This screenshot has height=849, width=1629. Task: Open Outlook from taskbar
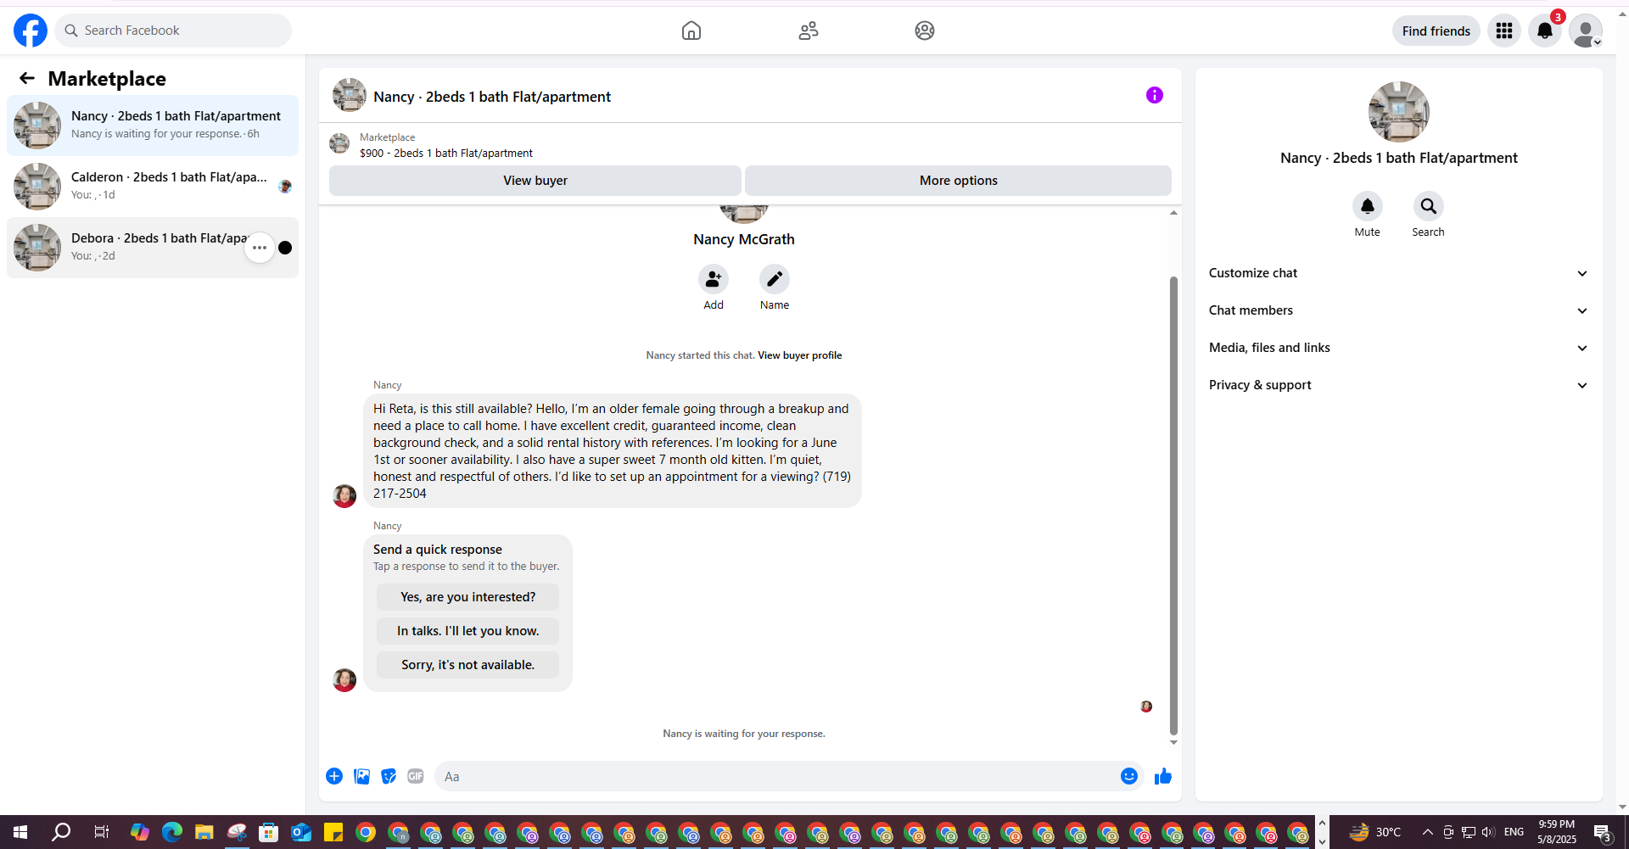click(x=301, y=832)
